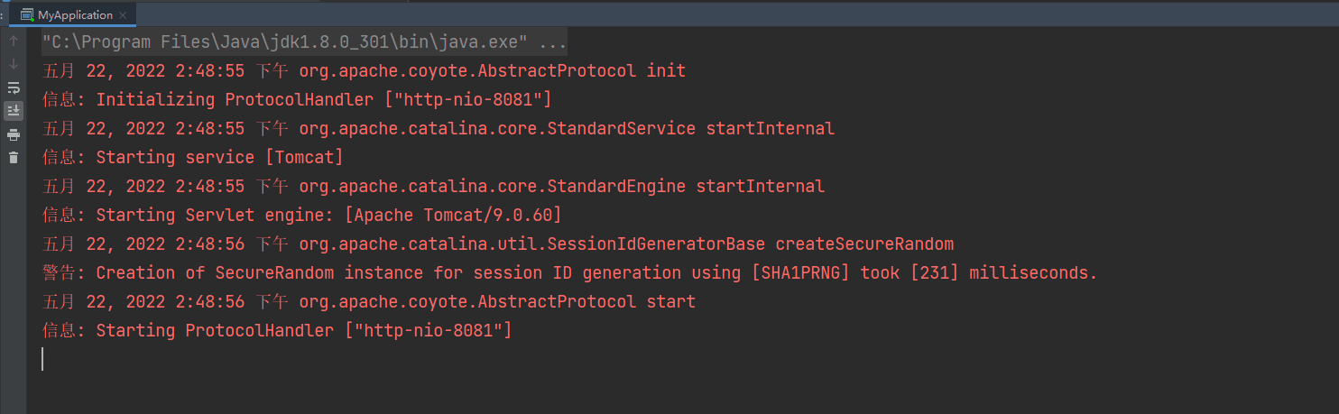1339x414 pixels.
Task: Click the tool window options dots handle
Action: tap(4, 14)
